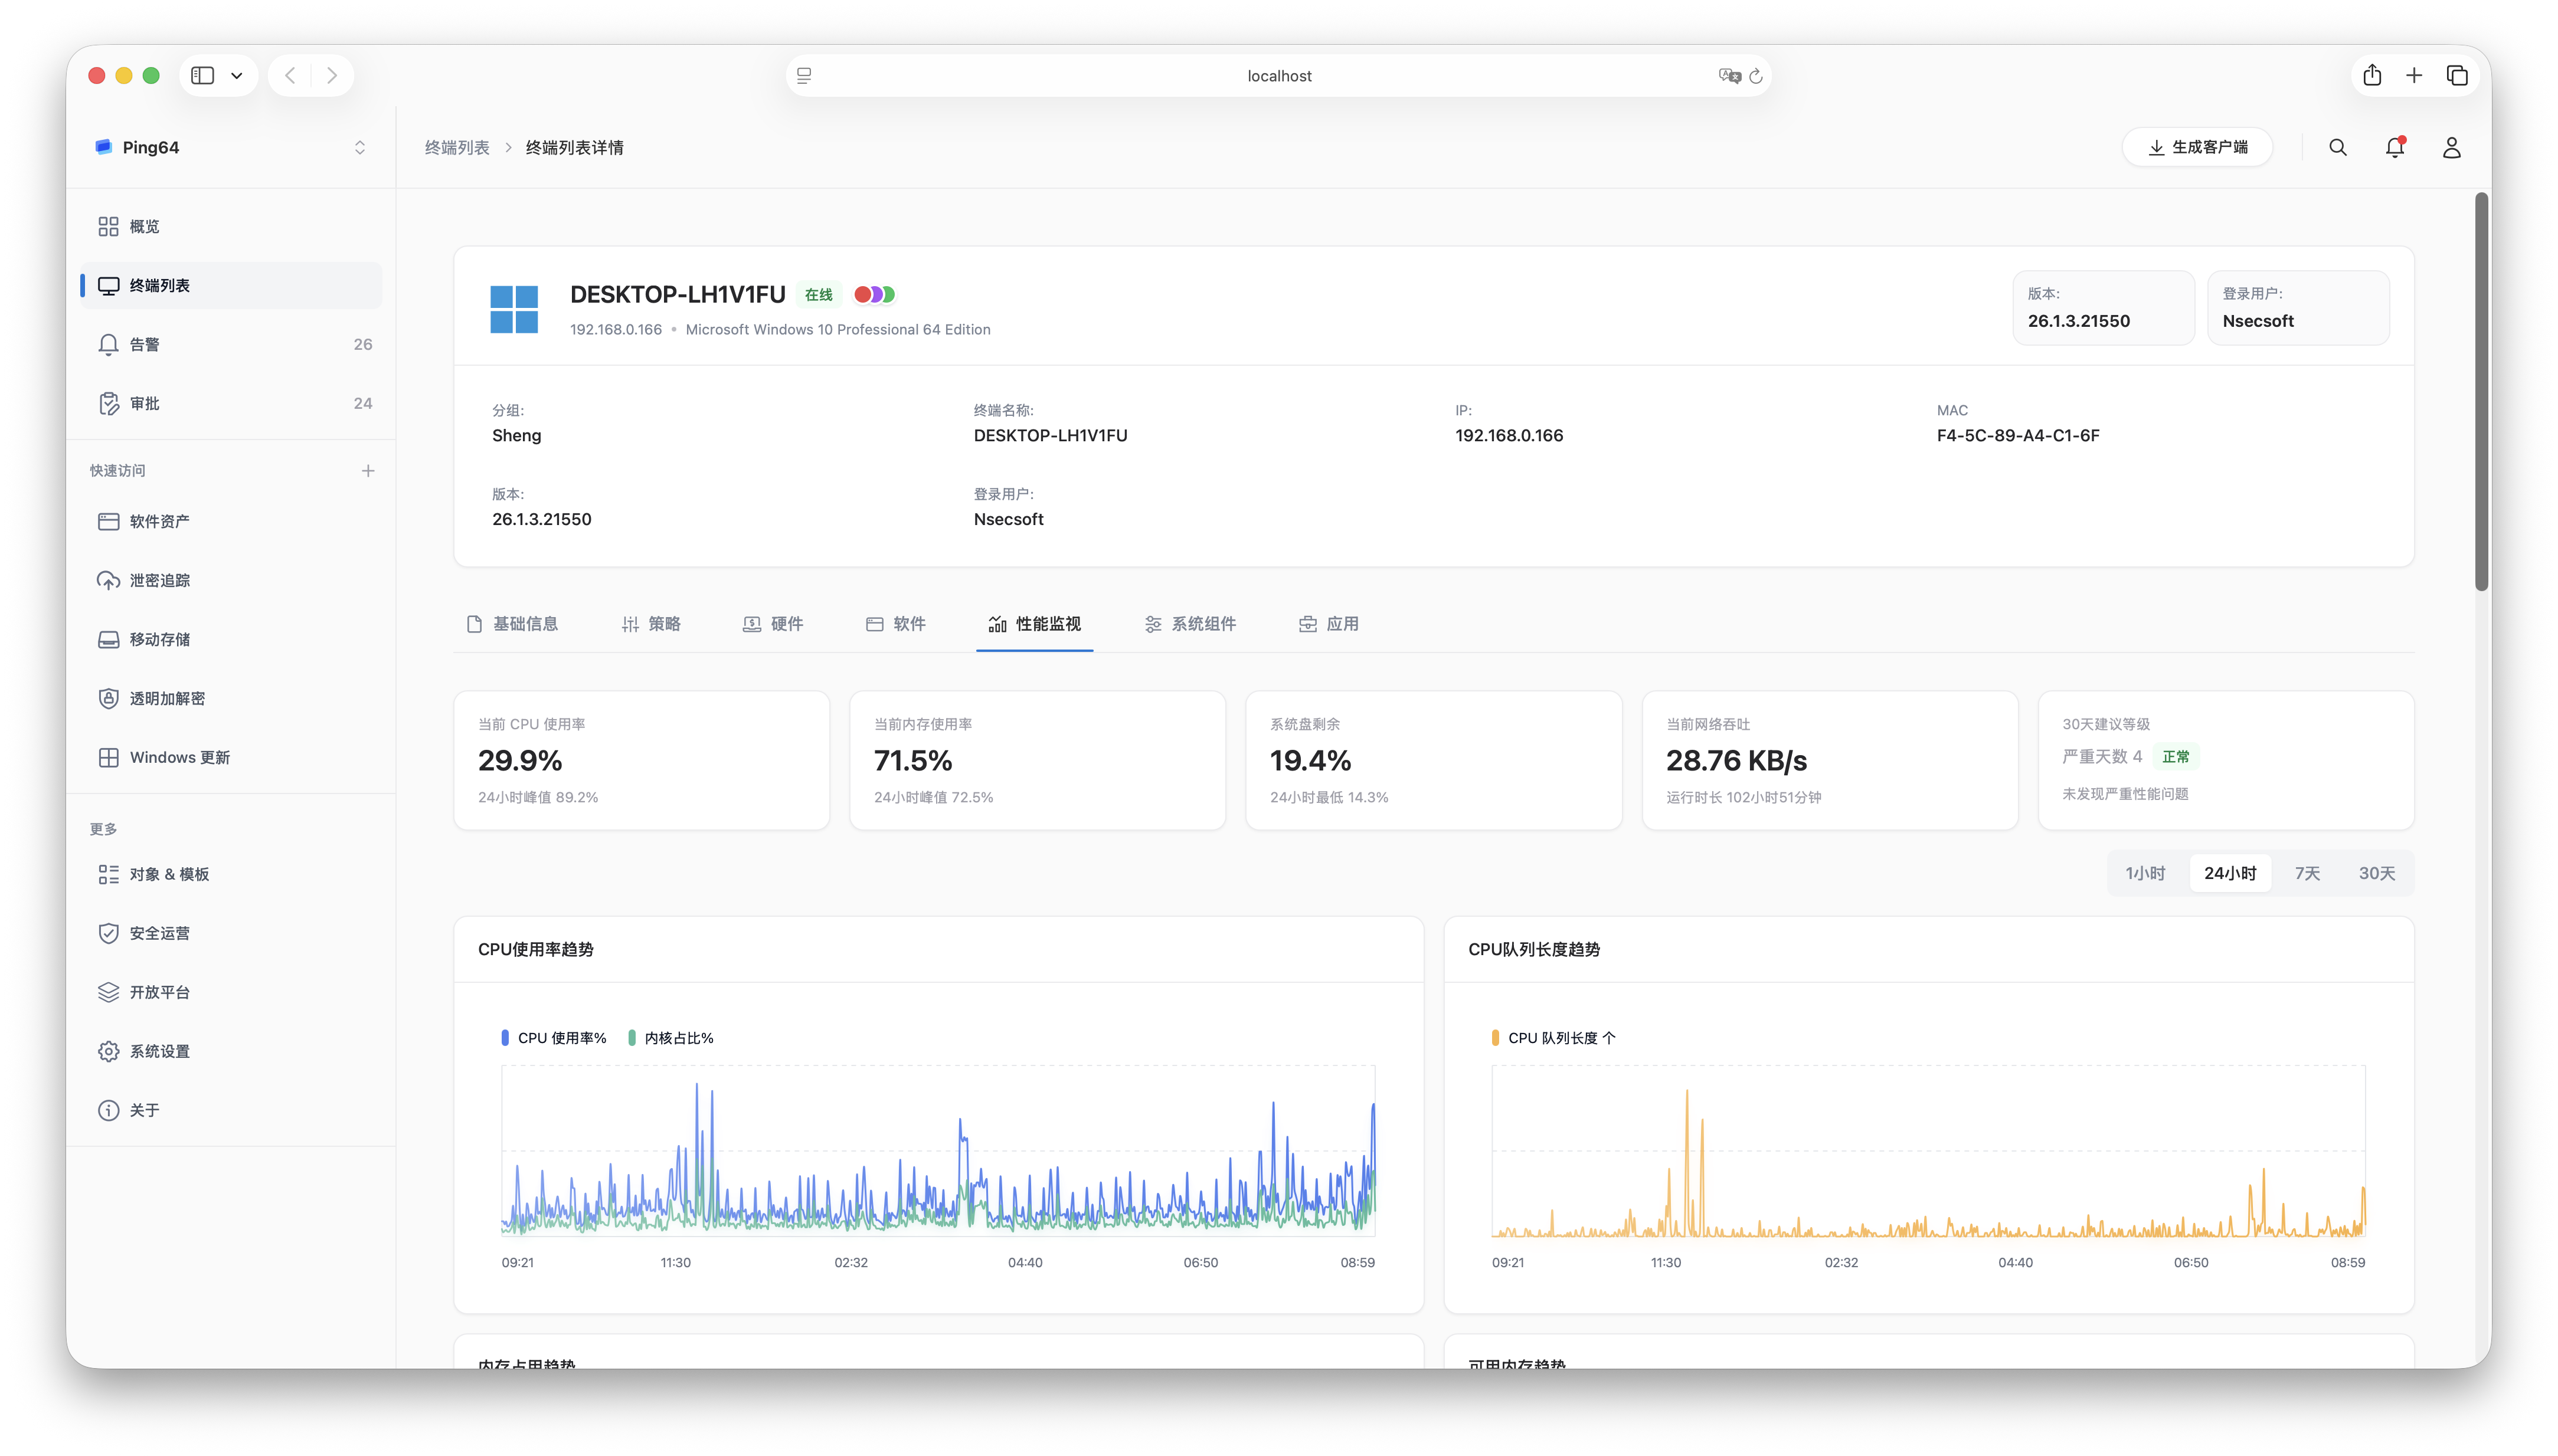Click the add quick access plus icon
2558x1456 pixels.
pyautogui.click(x=368, y=471)
